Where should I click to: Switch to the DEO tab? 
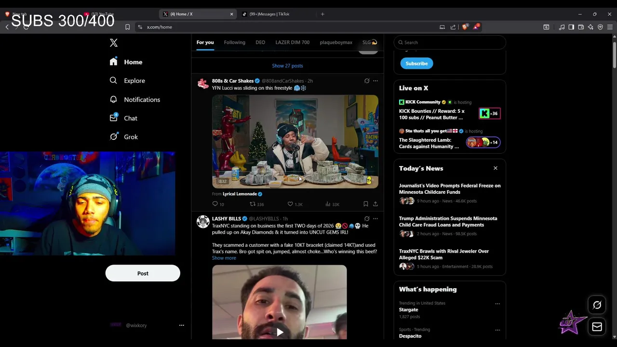click(260, 42)
